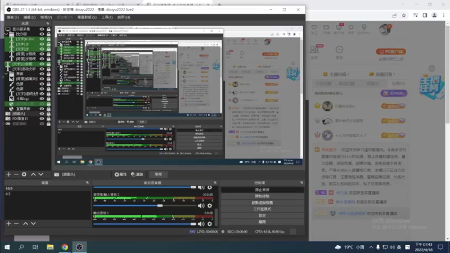
Task: Pop out the 場景 scenes dock
Action: [87, 182]
